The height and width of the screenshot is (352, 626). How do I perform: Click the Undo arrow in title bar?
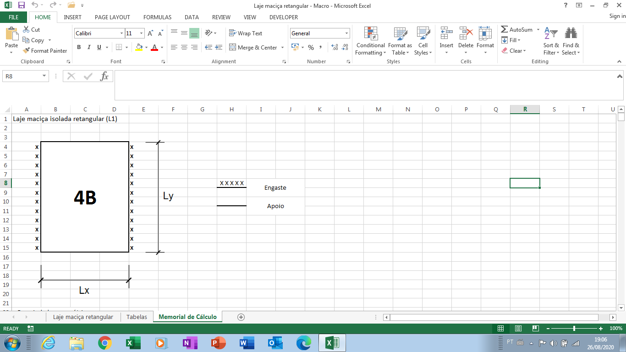35,5
